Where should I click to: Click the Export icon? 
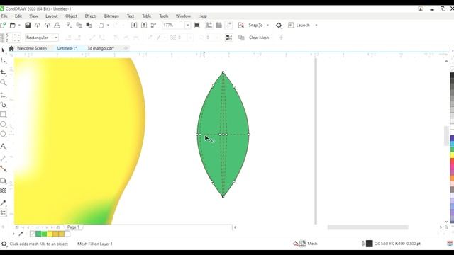(144, 25)
